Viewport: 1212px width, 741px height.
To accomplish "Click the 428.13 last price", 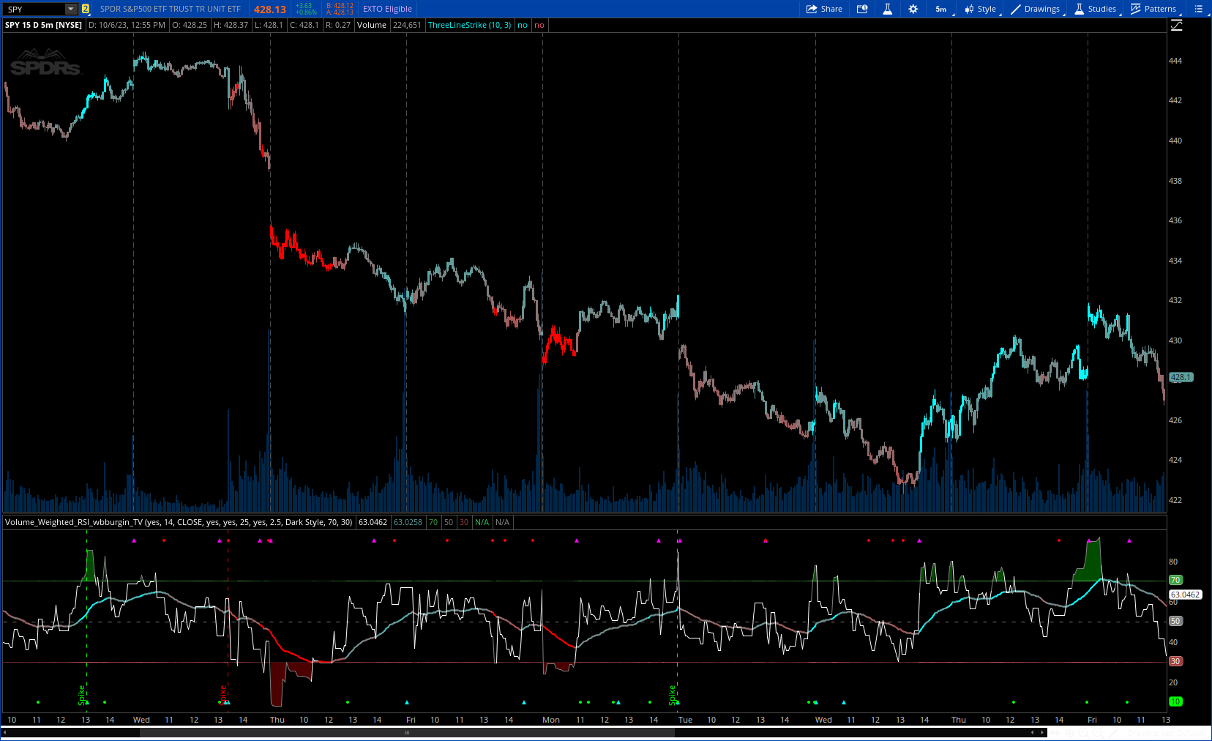I will pos(270,10).
